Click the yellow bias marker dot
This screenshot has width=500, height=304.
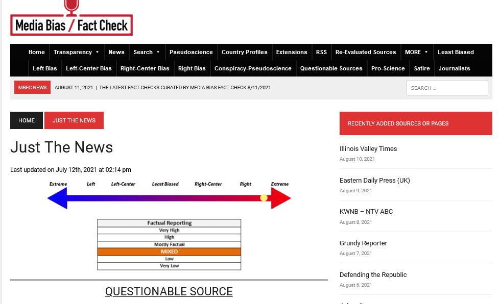tap(264, 198)
